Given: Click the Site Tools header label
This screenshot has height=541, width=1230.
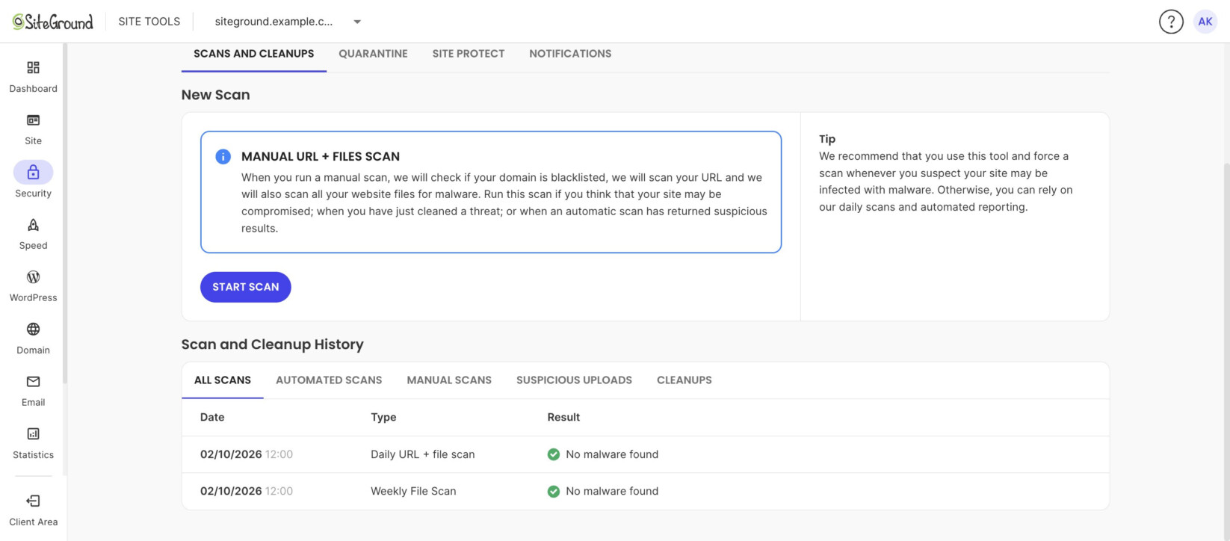Looking at the screenshot, I should point(149,22).
